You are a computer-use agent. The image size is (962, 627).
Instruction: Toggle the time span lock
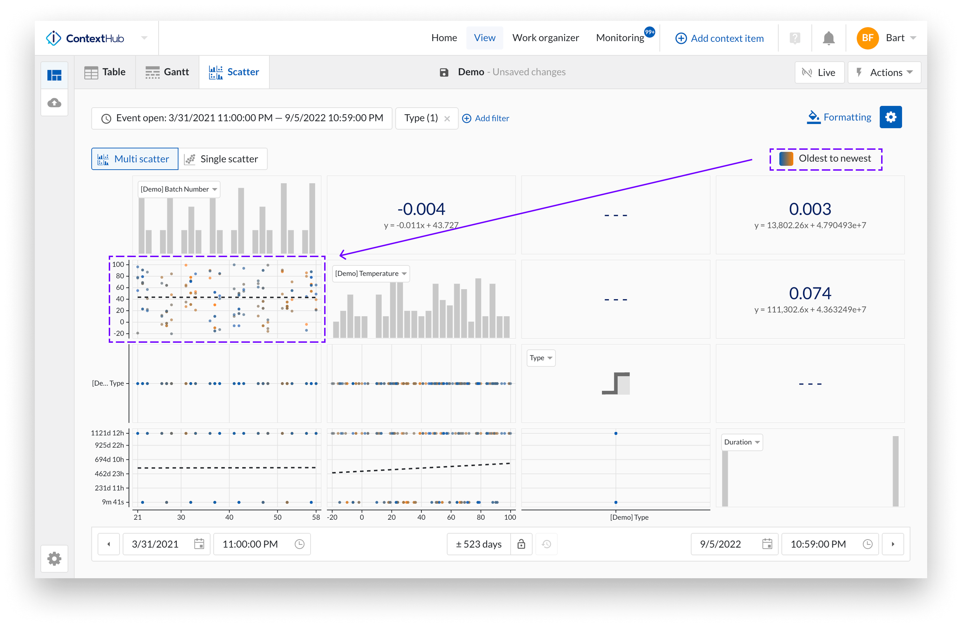click(x=521, y=544)
